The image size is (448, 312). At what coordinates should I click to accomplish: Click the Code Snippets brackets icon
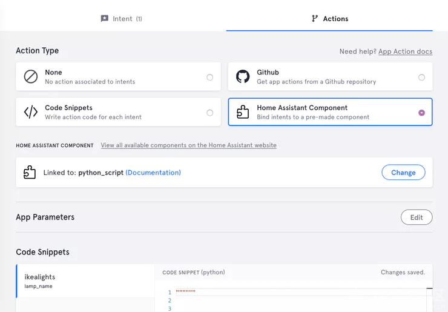click(x=31, y=112)
